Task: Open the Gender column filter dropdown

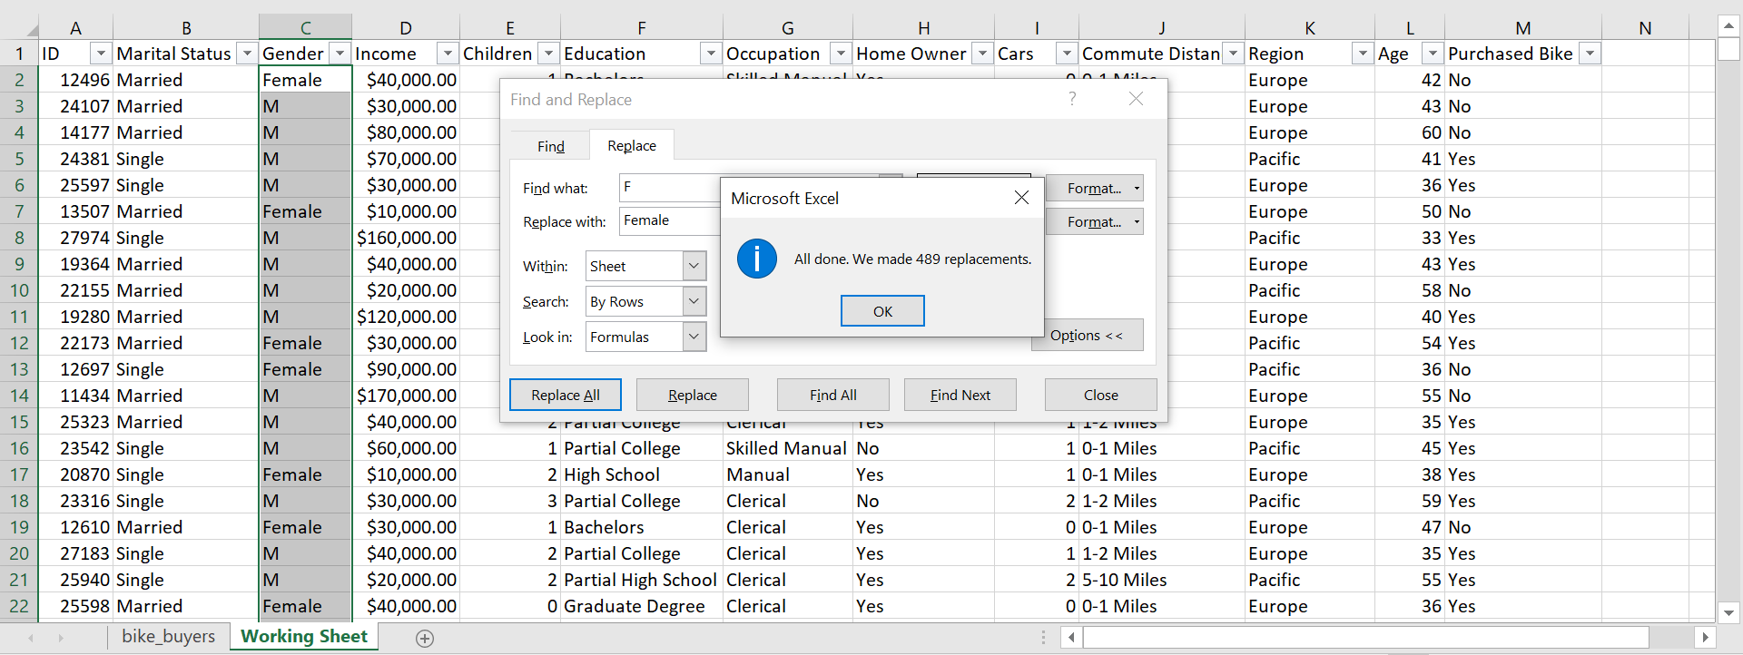Action: point(340,54)
